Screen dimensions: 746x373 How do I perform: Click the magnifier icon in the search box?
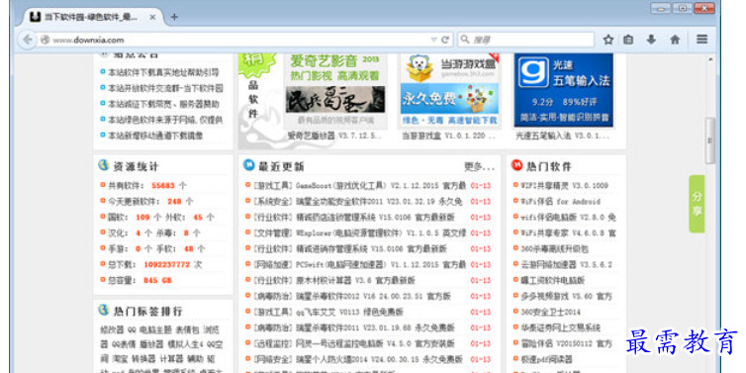tap(465, 40)
